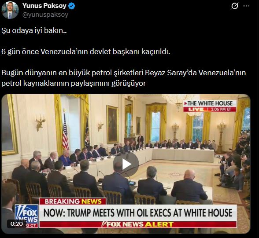
Task: Open the @yunuspaksoy handle link
Action: [x=45, y=15]
